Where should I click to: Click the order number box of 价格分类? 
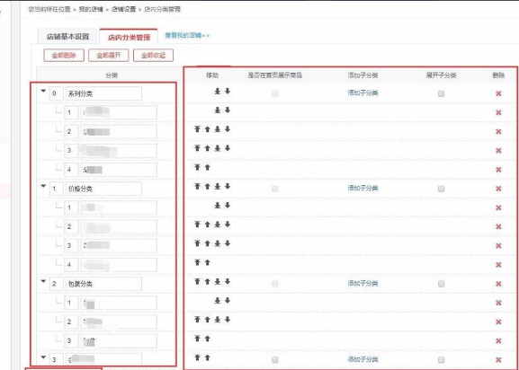coord(57,189)
